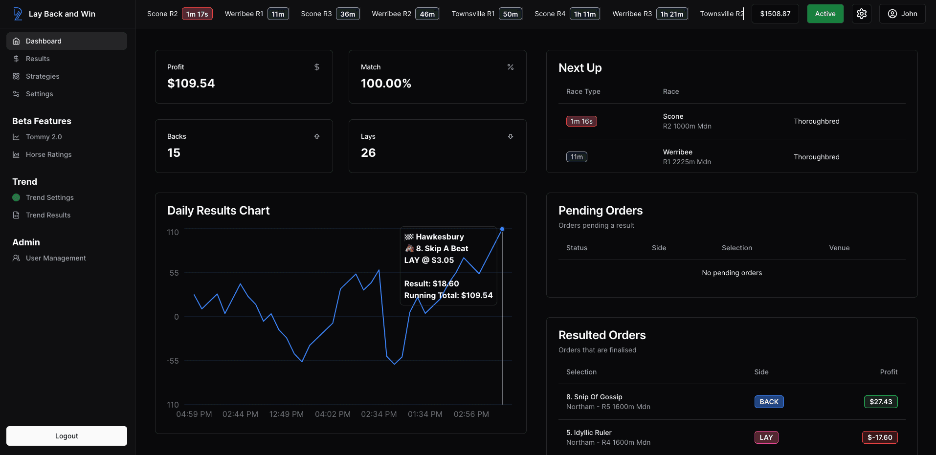Go to Strategies in the sidebar
936x455 pixels.
pos(43,76)
